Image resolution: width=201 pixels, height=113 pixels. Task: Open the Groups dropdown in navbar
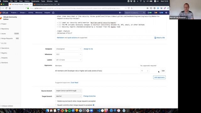tap(23, 13)
